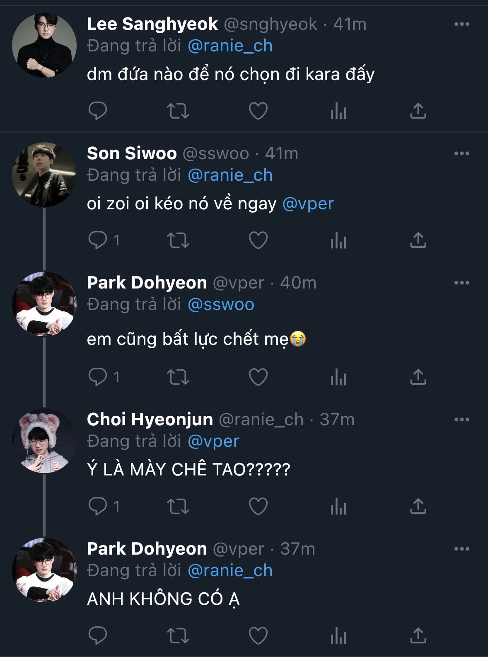
Task: Open @ranie_ch link under Lee Sanghyeok's name
Action: tap(230, 46)
